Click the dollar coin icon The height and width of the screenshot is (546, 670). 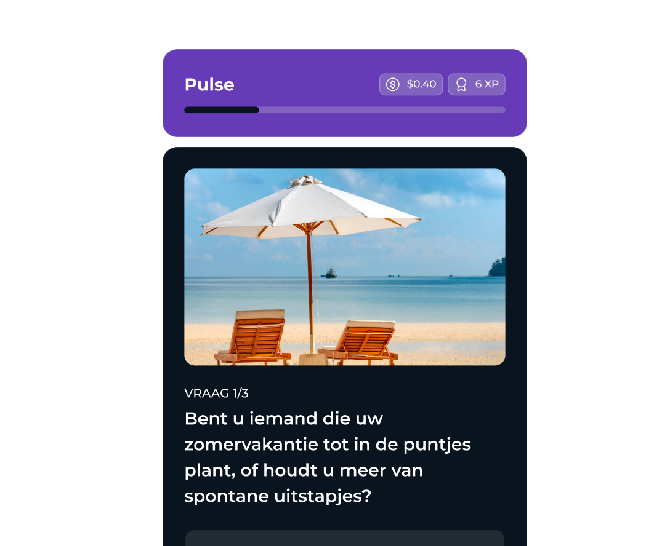(393, 84)
